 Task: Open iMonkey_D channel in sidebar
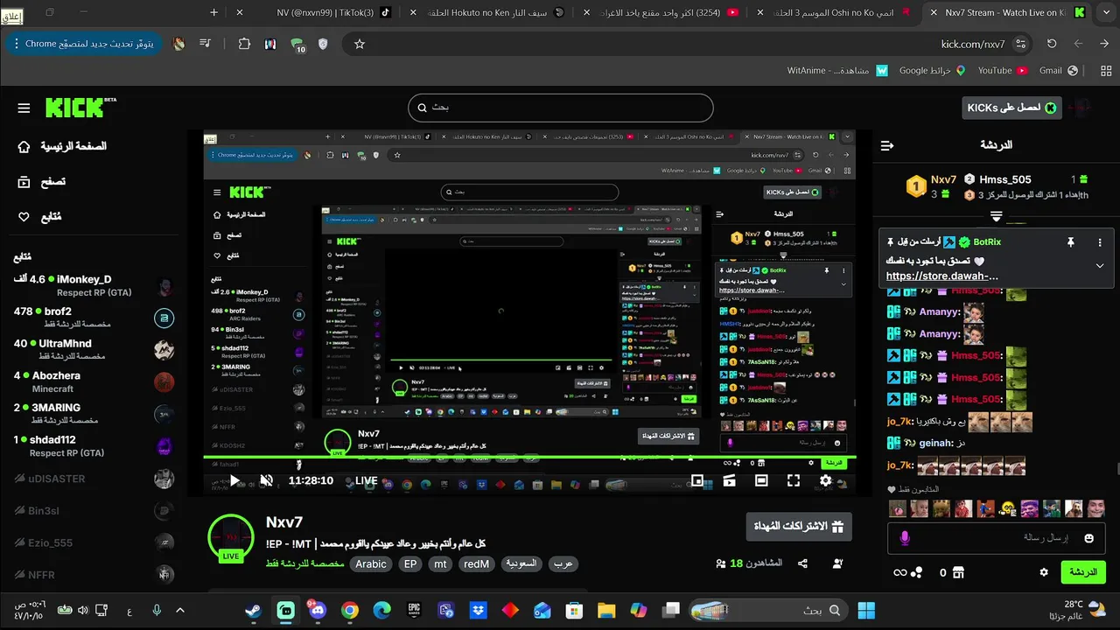92,285
